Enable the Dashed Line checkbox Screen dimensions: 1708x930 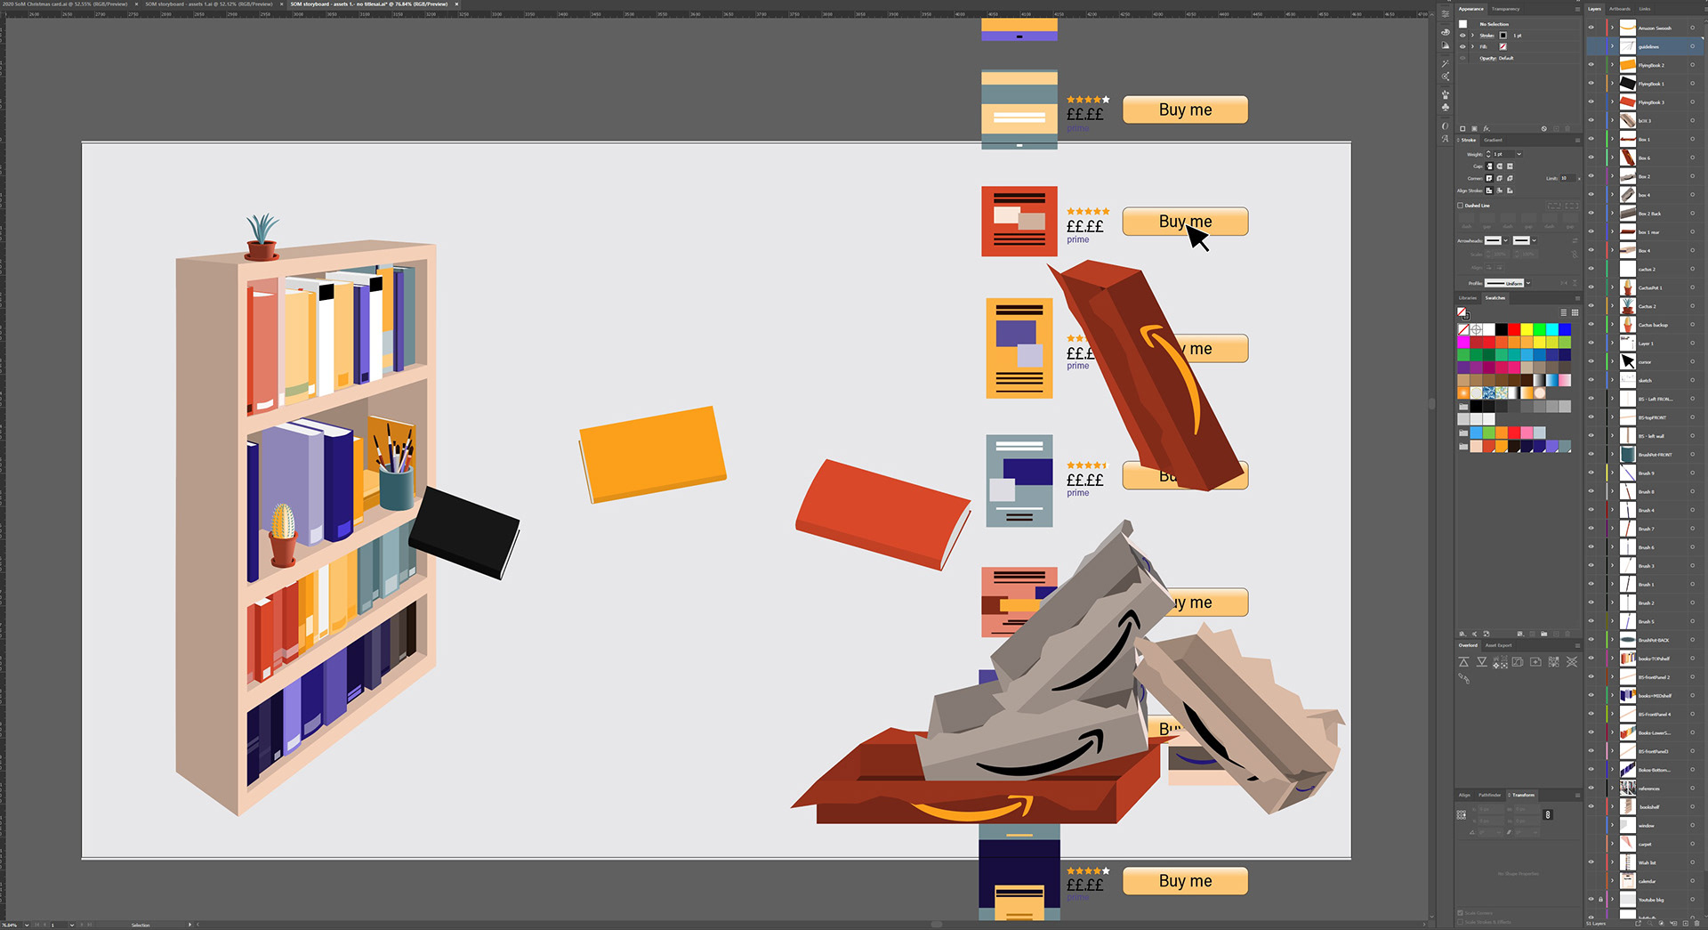point(1460,206)
